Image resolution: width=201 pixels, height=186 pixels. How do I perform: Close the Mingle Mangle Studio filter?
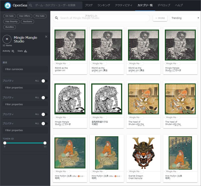(x=46, y=37)
